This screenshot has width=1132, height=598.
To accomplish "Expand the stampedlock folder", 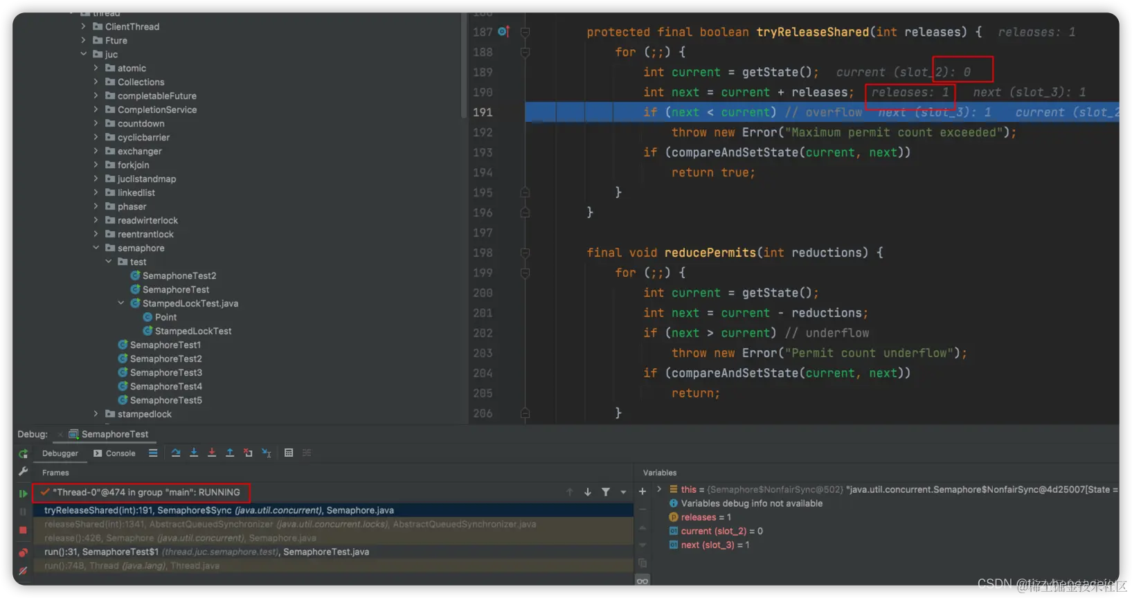I will tap(96, 414).
